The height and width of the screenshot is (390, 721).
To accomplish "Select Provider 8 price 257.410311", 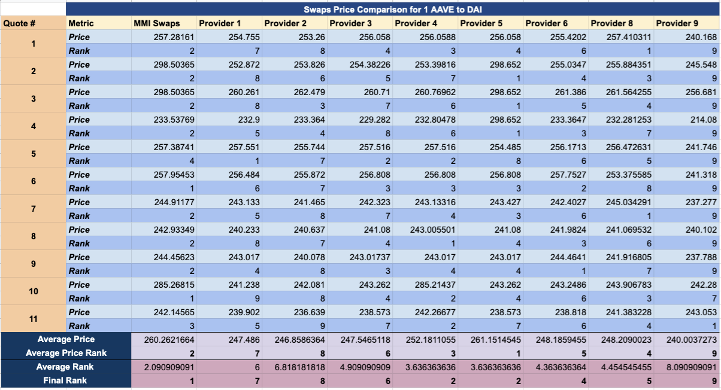I will (x=621, y=37).
